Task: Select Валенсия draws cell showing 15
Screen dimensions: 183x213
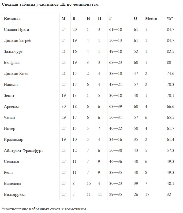Action: coord(89,183)
